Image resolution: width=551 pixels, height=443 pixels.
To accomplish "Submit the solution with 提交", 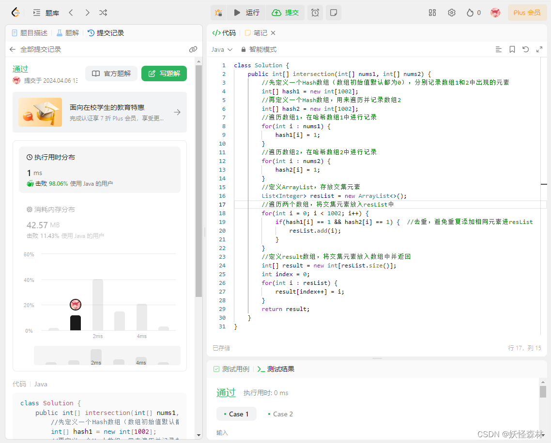I will (285, 13).
